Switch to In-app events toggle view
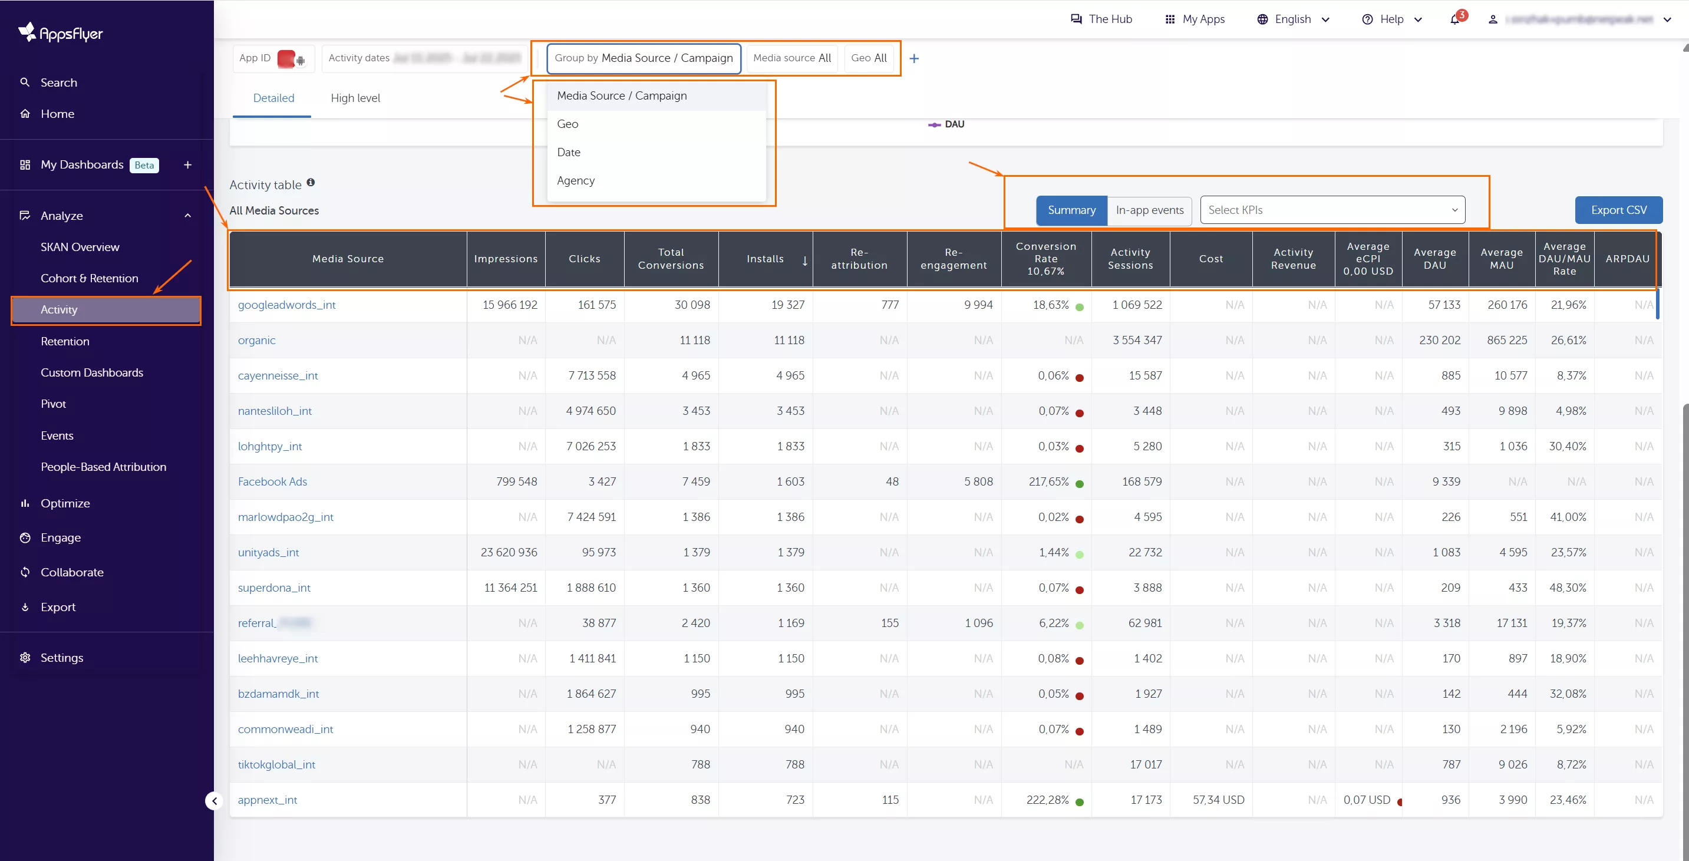The width and height of the screenshot is (1689, 861). [x=1149, y=210]
